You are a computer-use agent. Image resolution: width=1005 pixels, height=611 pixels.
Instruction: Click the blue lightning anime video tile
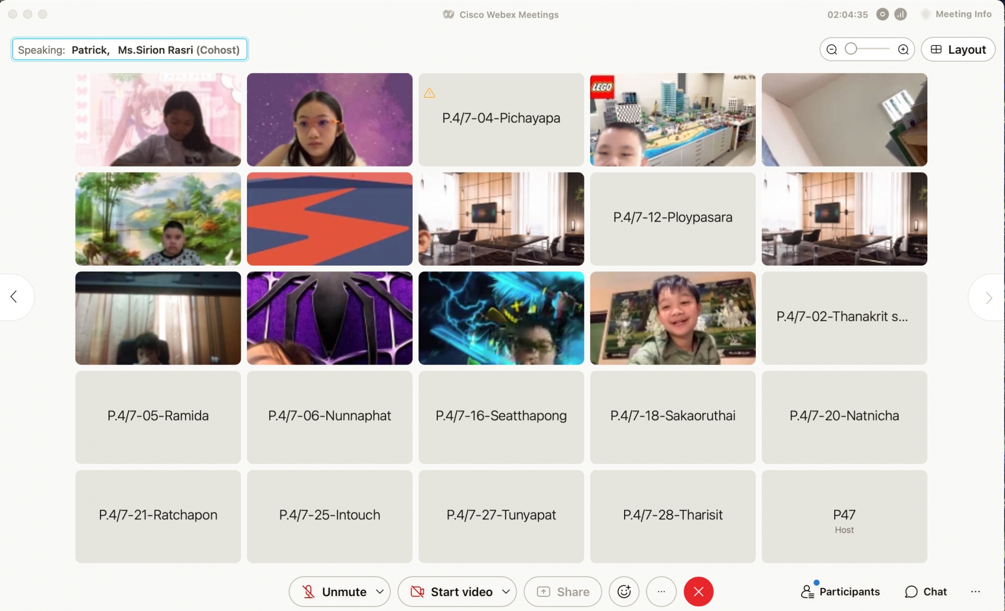coord(501,318)
